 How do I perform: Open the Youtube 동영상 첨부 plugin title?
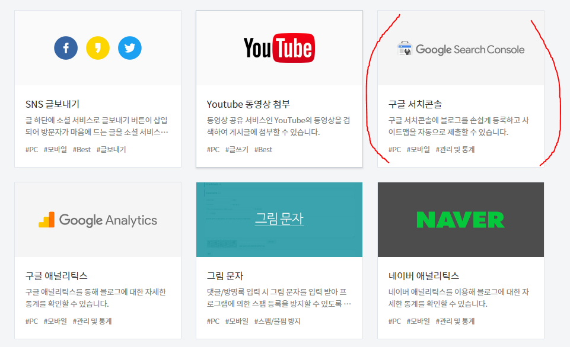click(249, 104)
